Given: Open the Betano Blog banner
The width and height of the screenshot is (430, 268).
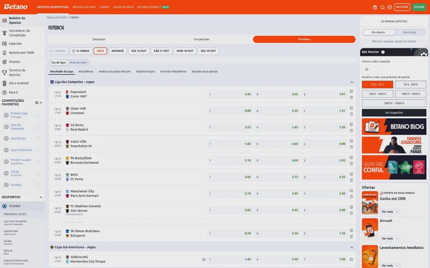Looking at the screenshot, I should (x=394, y=126).
